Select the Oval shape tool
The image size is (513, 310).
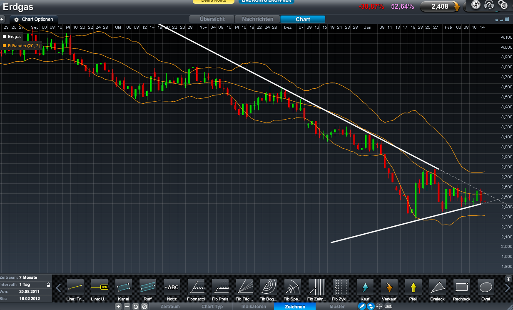pos(486,290)
